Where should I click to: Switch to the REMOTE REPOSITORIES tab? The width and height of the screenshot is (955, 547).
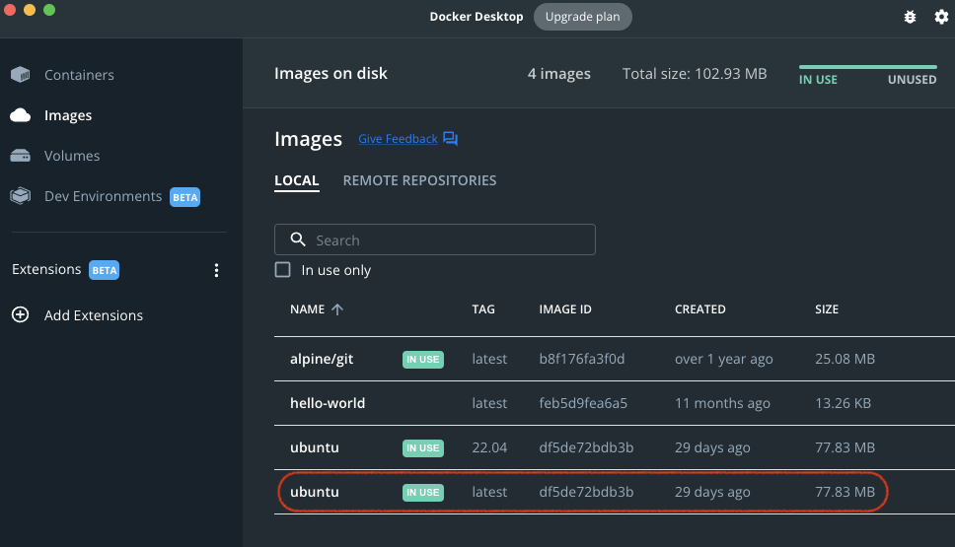click(419, 180)
